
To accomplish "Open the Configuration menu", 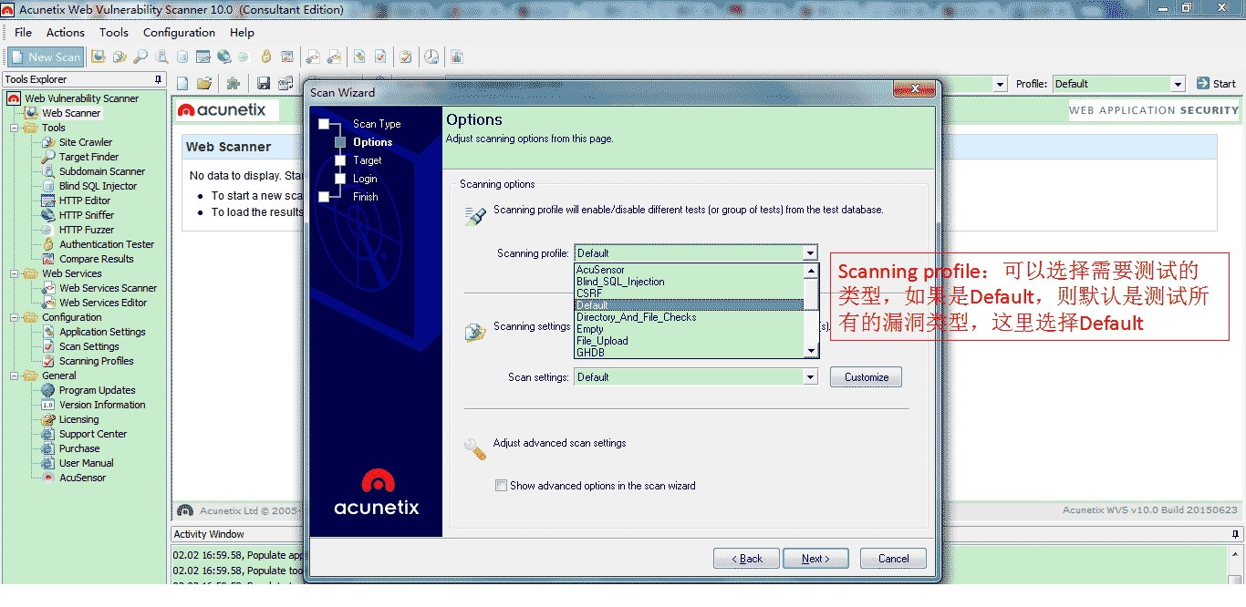I will coord(179,32).
